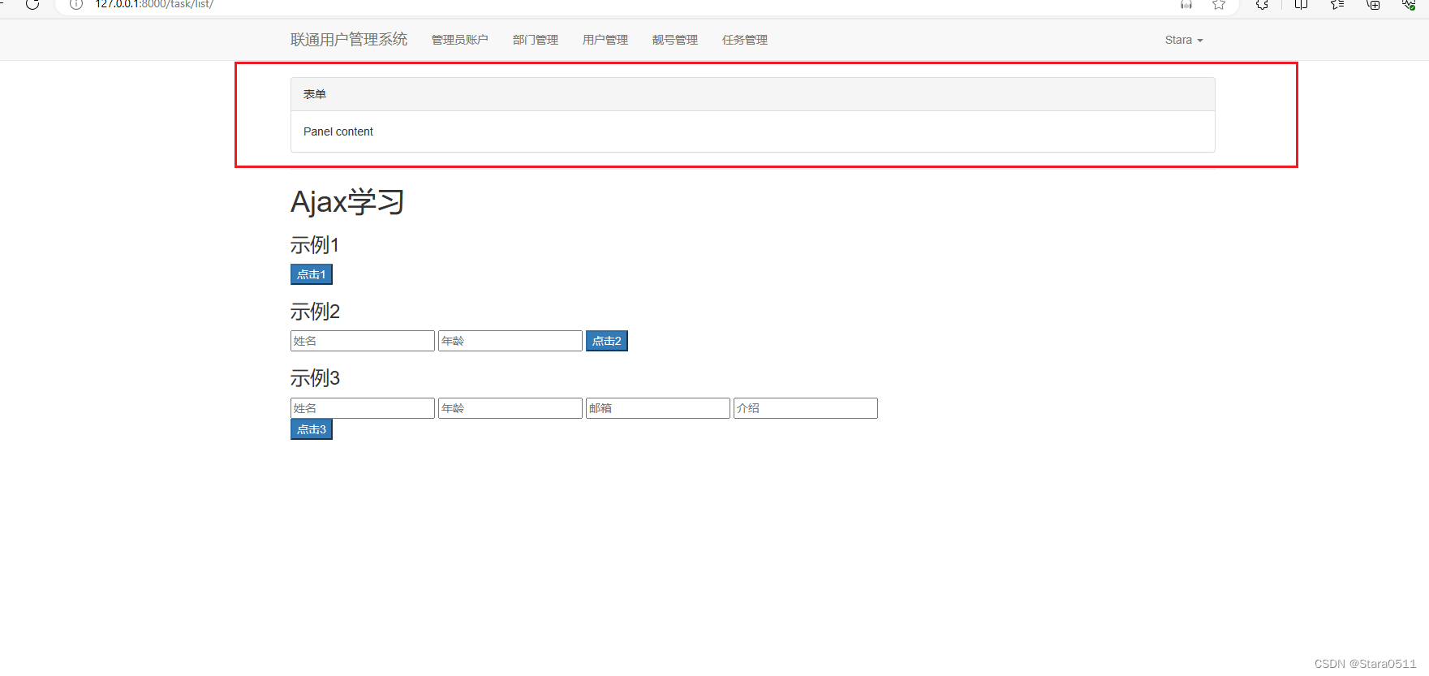This screenshot has width=1429, height=676.
Task: Focus the 年龄 field in 示例3
Action: coord(510,408)
